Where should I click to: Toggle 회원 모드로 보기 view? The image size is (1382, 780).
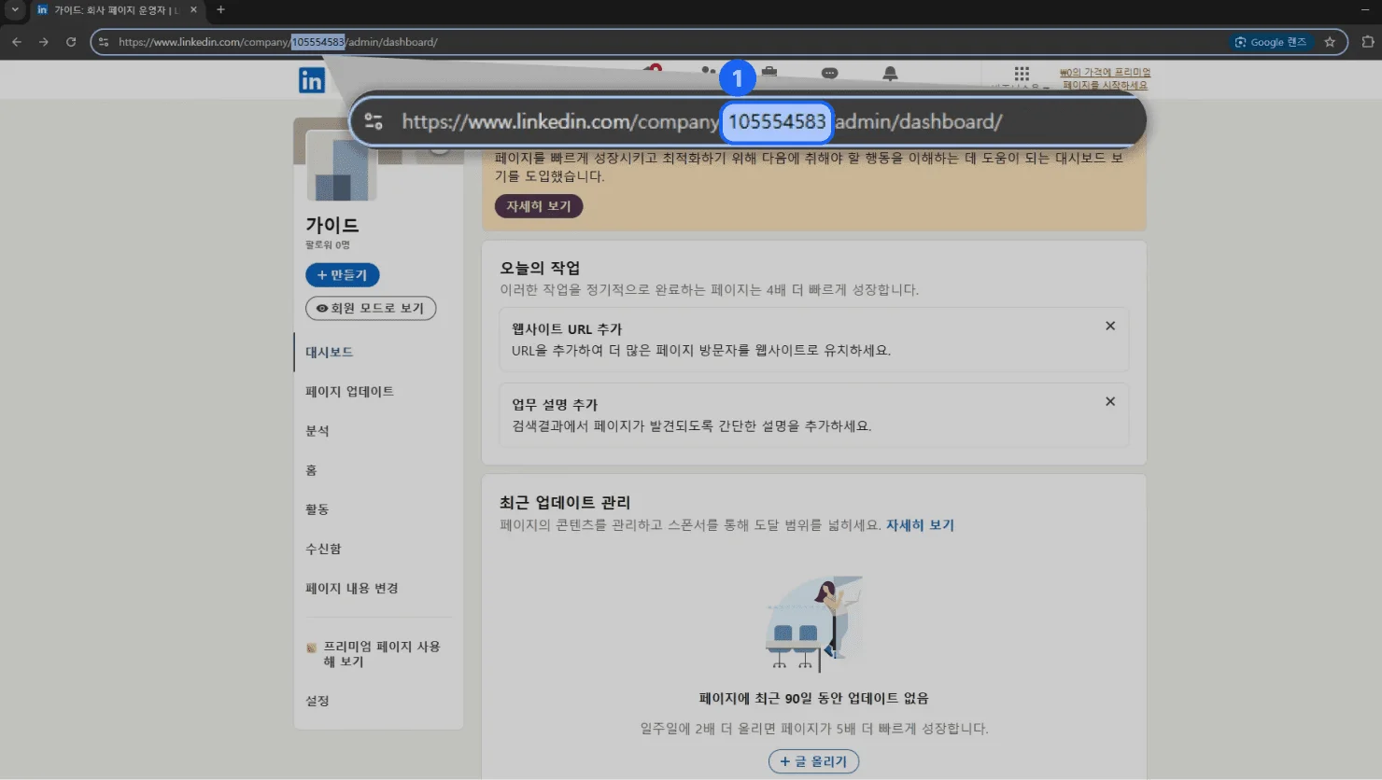[x=371, y=308]
